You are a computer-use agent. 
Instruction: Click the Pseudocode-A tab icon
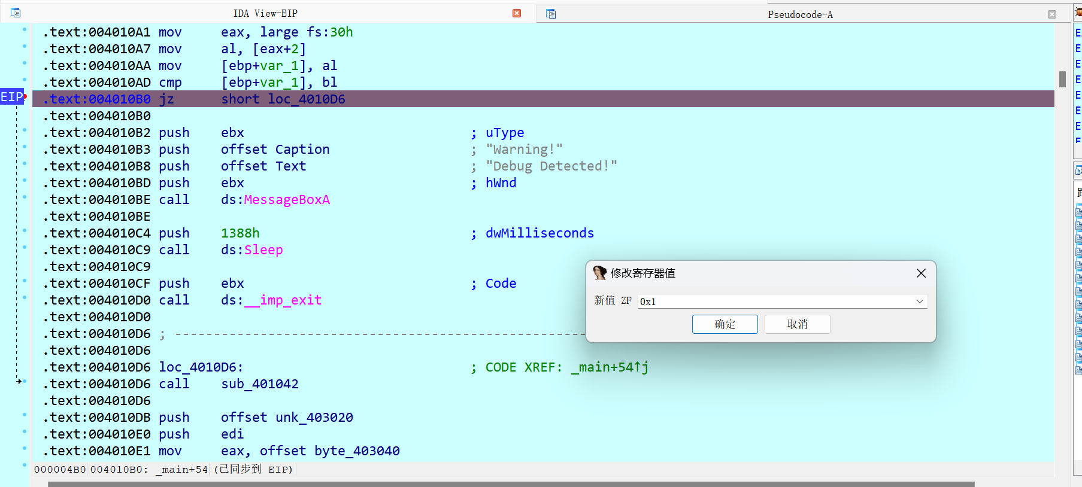tap(551, 14)
